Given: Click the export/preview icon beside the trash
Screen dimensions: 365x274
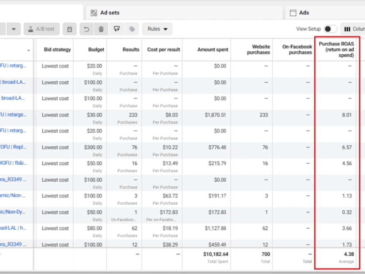Looking at the screenshot, I should point(115,29).
